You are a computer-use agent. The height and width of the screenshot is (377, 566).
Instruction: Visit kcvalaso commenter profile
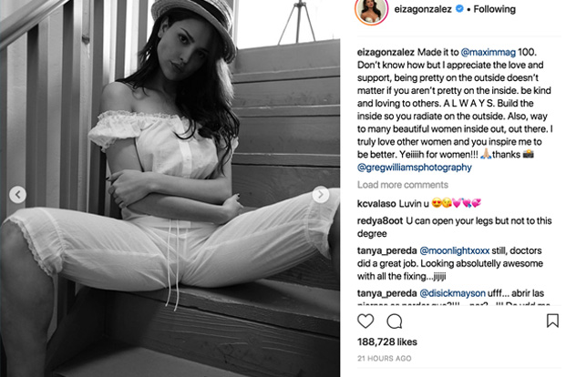pyautogui.click(x=376, y=204)
